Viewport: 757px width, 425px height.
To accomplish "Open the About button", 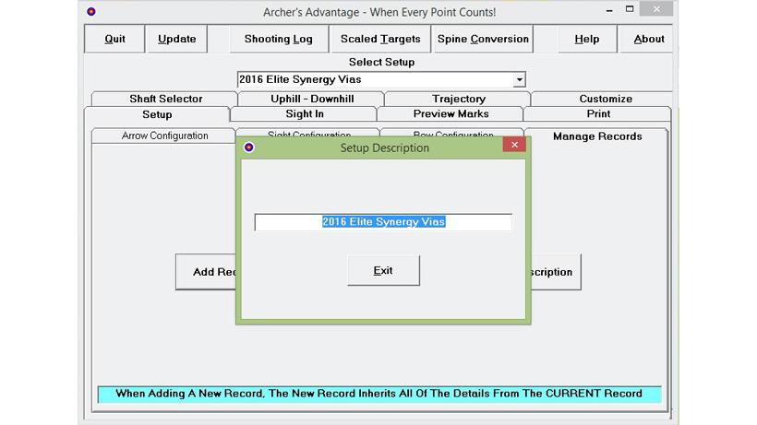I will 646,39.
